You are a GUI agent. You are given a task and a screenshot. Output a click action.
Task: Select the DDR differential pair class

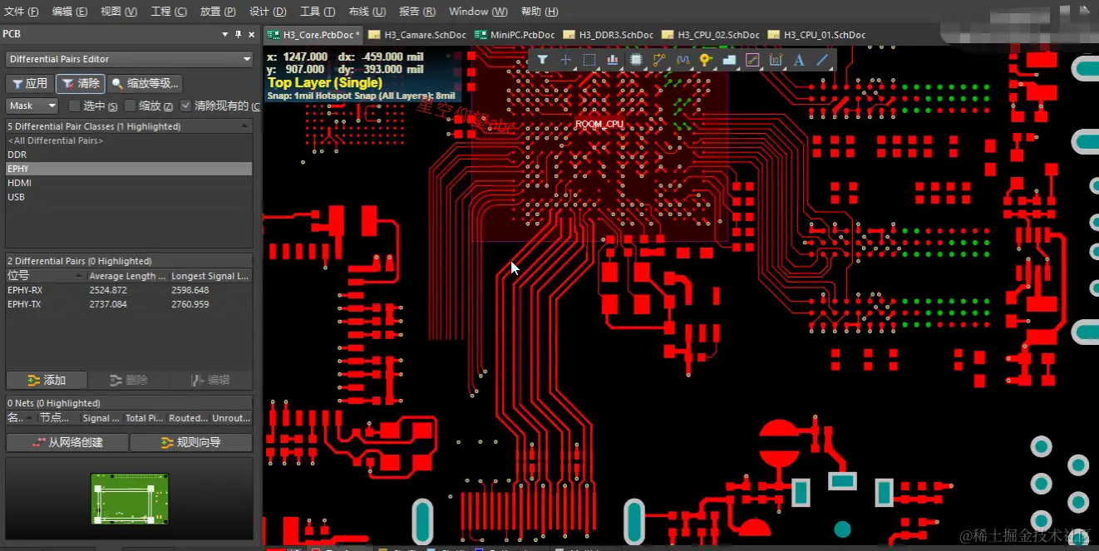tap(129, 155)
